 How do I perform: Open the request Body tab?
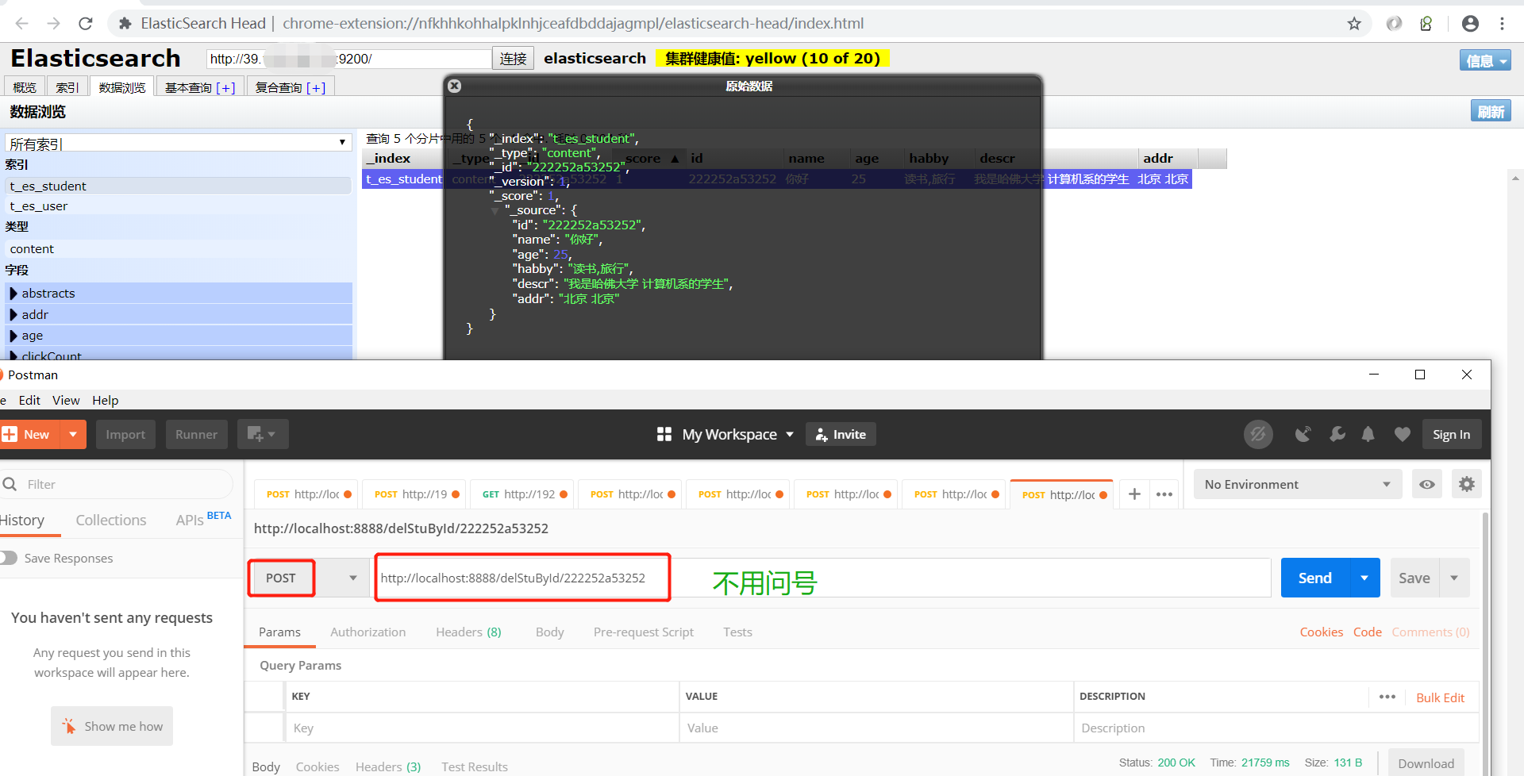(x=549, y=632)
